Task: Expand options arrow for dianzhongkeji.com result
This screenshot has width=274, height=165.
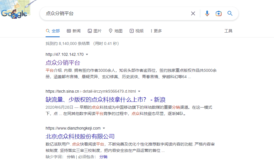Action: (x=104, y=128)
